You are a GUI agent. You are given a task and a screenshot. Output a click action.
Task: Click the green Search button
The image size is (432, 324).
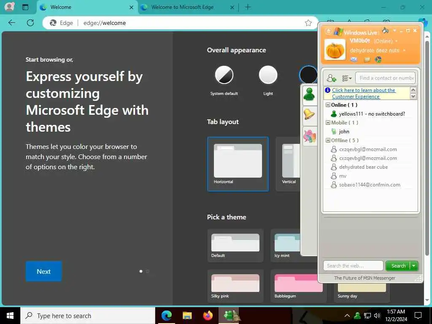click(398, 266)
